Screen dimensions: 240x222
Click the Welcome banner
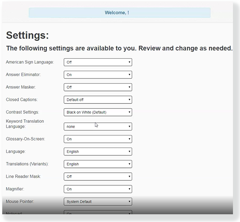pos(119,13)
